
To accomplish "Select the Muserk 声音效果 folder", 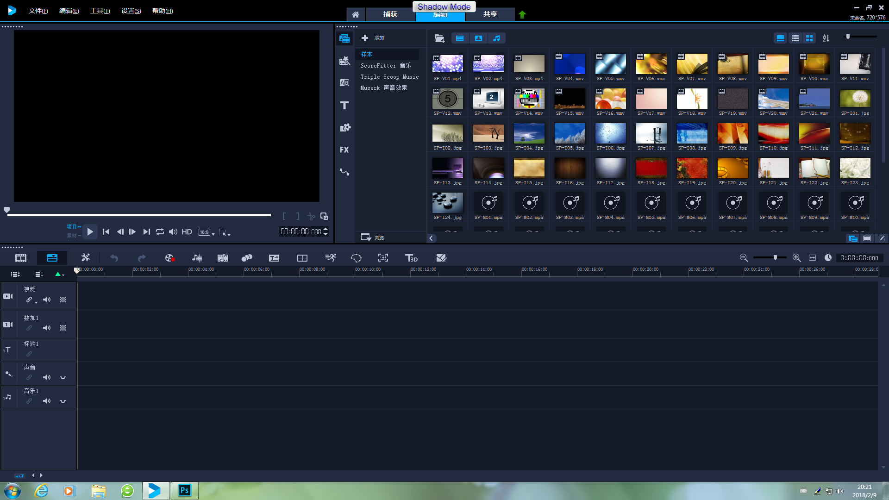I will [384, 88].
